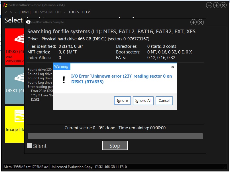Image resolution: width=230 pixels, height=172 pixels.
Task: Click the Warning dialog title label
Action: point(61,67)
